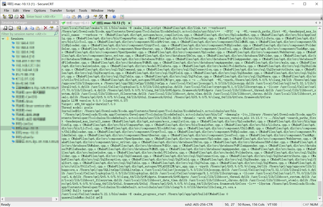Click the Reconnect session toolbar icon

click(16, 17)
